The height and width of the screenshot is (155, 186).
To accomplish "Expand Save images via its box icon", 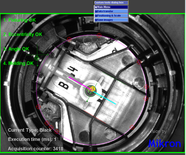I will click(96, 20).
